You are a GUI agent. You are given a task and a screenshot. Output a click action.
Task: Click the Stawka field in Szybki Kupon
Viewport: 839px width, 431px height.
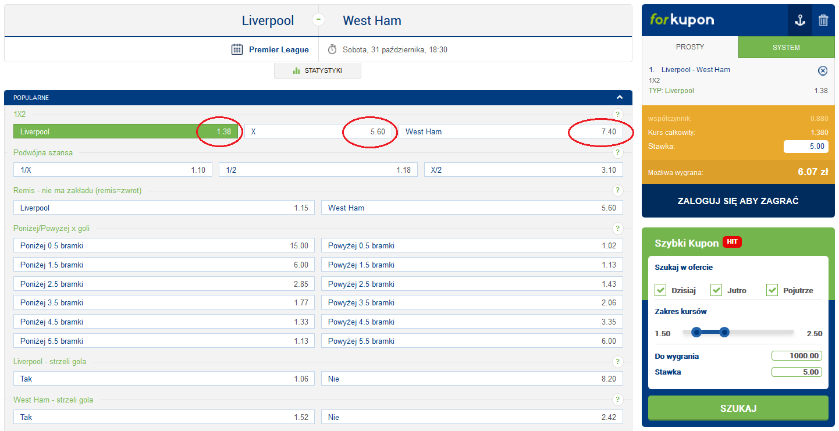pyautogui.click(x=797, y=372)
